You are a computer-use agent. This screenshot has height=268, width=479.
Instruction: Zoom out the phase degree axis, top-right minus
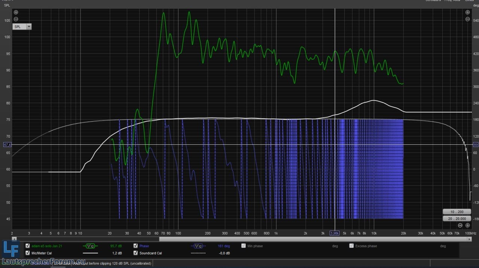point(467,19)
